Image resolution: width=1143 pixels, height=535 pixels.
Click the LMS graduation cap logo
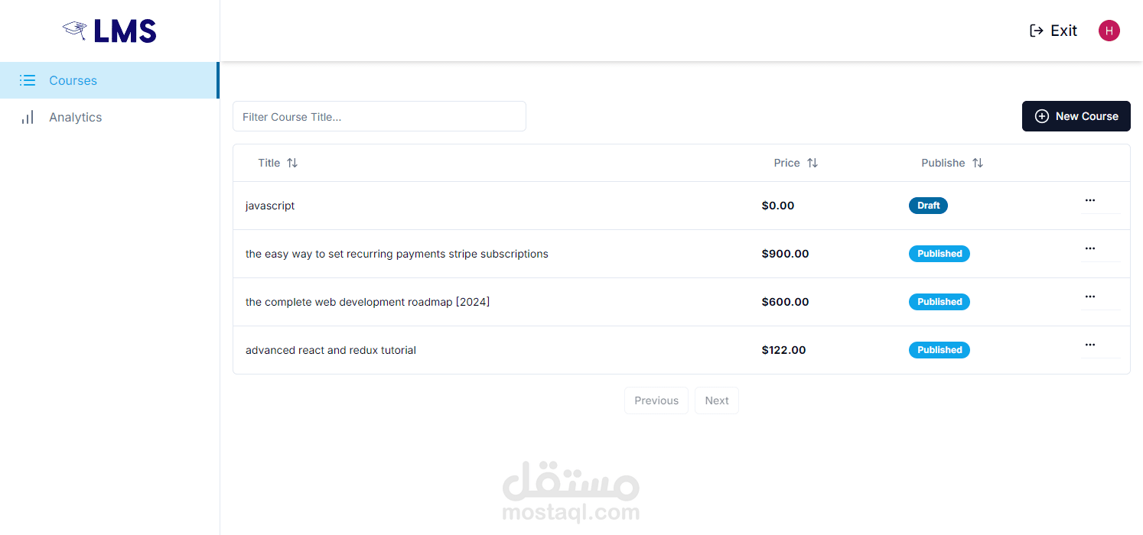coord(74,30)
